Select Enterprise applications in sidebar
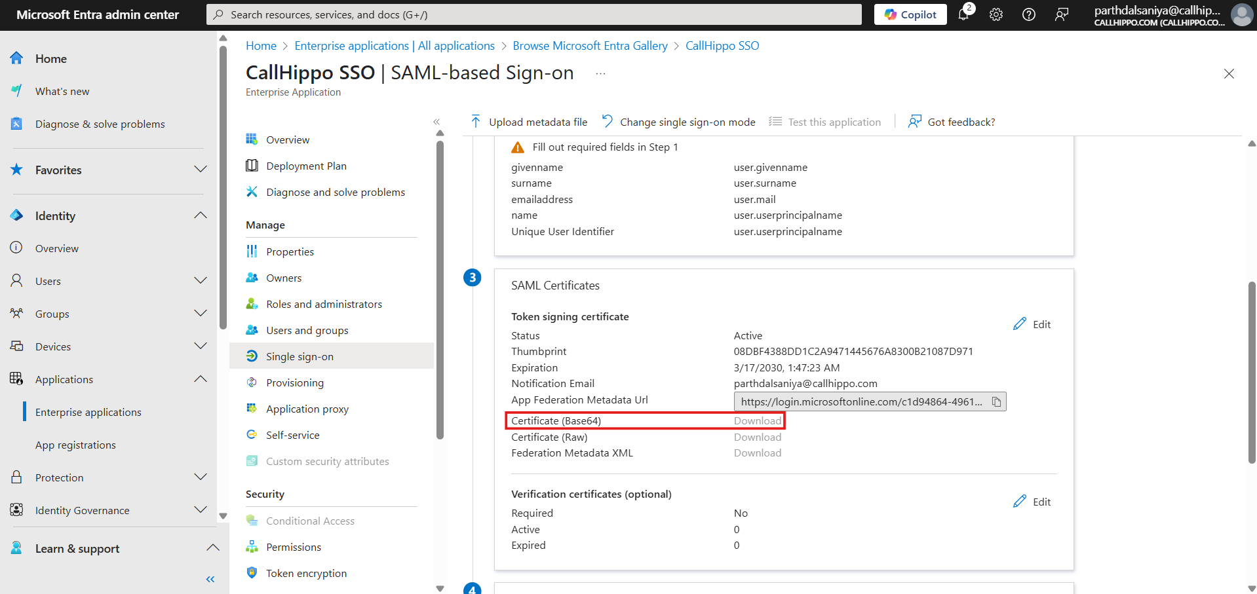Image resolution: width=1257 pixels, height=594 pixels. coord(88,413)
